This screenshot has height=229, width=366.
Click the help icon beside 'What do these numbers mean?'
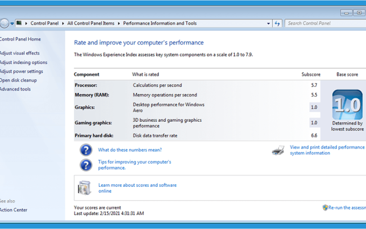point(86,150)
